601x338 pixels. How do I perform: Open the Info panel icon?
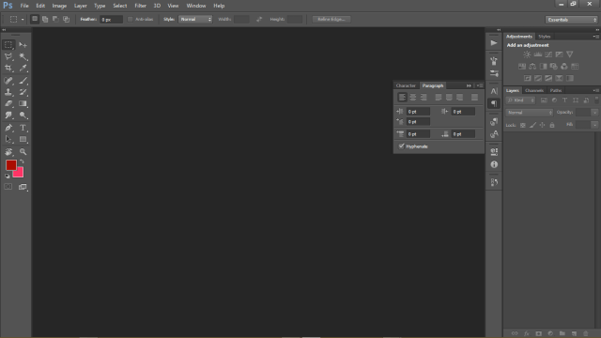(494, 164)
